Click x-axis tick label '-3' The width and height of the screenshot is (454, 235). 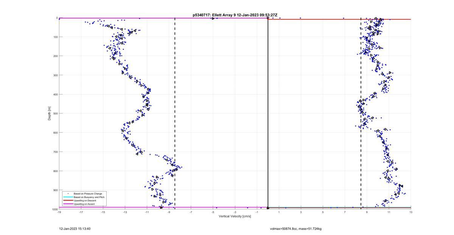(235, 212)
